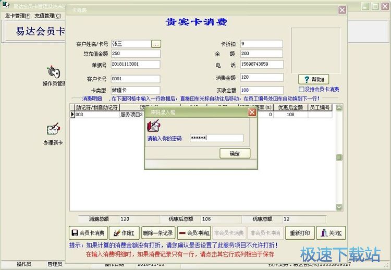This screenshot has width=391, height=270.
Task: Click the disabled 非会员卡冲销 button
Action: (x=265, y=233)
